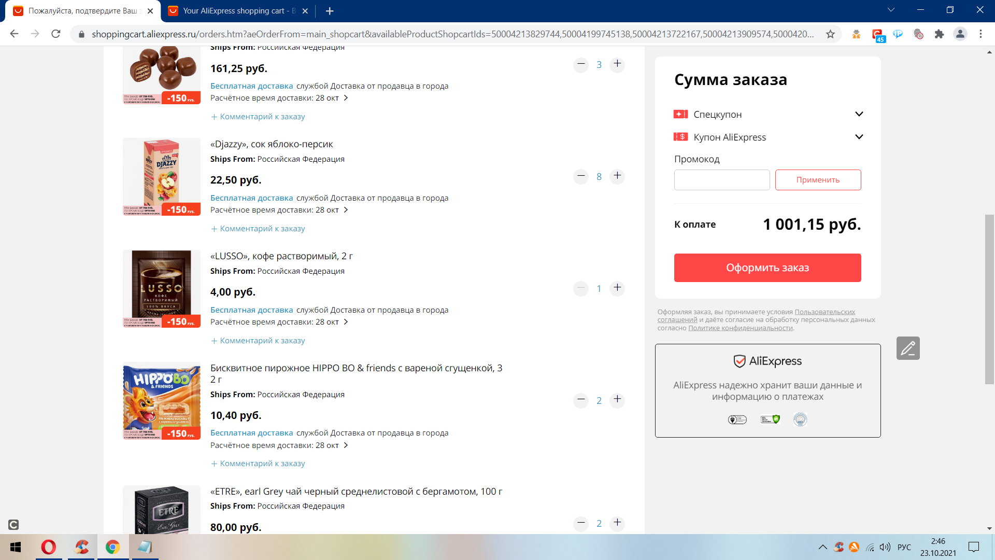This screenshot has height=560, width=995.
Task: Close the Your AliExpress shopping cart tab
Action: click(305, 11)
